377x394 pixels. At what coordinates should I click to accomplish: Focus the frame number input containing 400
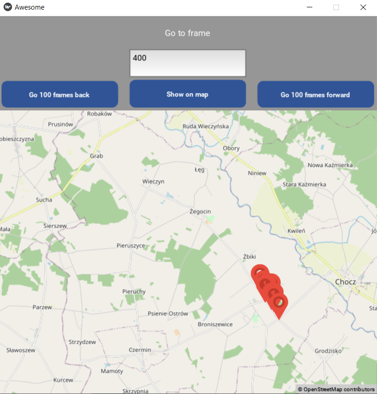(x=188, y=63)
